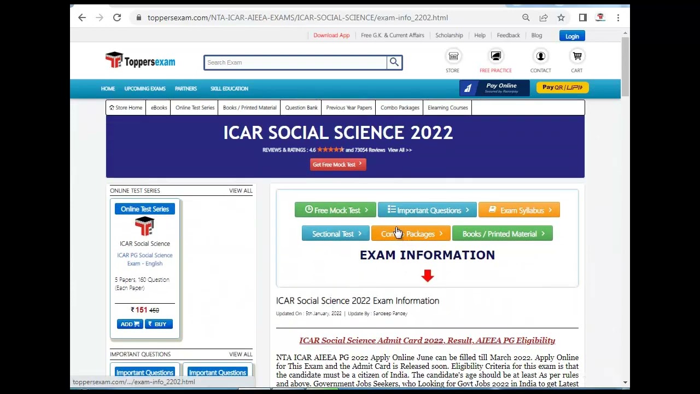Click the orange Combo Packages button
This screenshot has width=700, height=394.
pyautogui.click(x=411, y=234)
